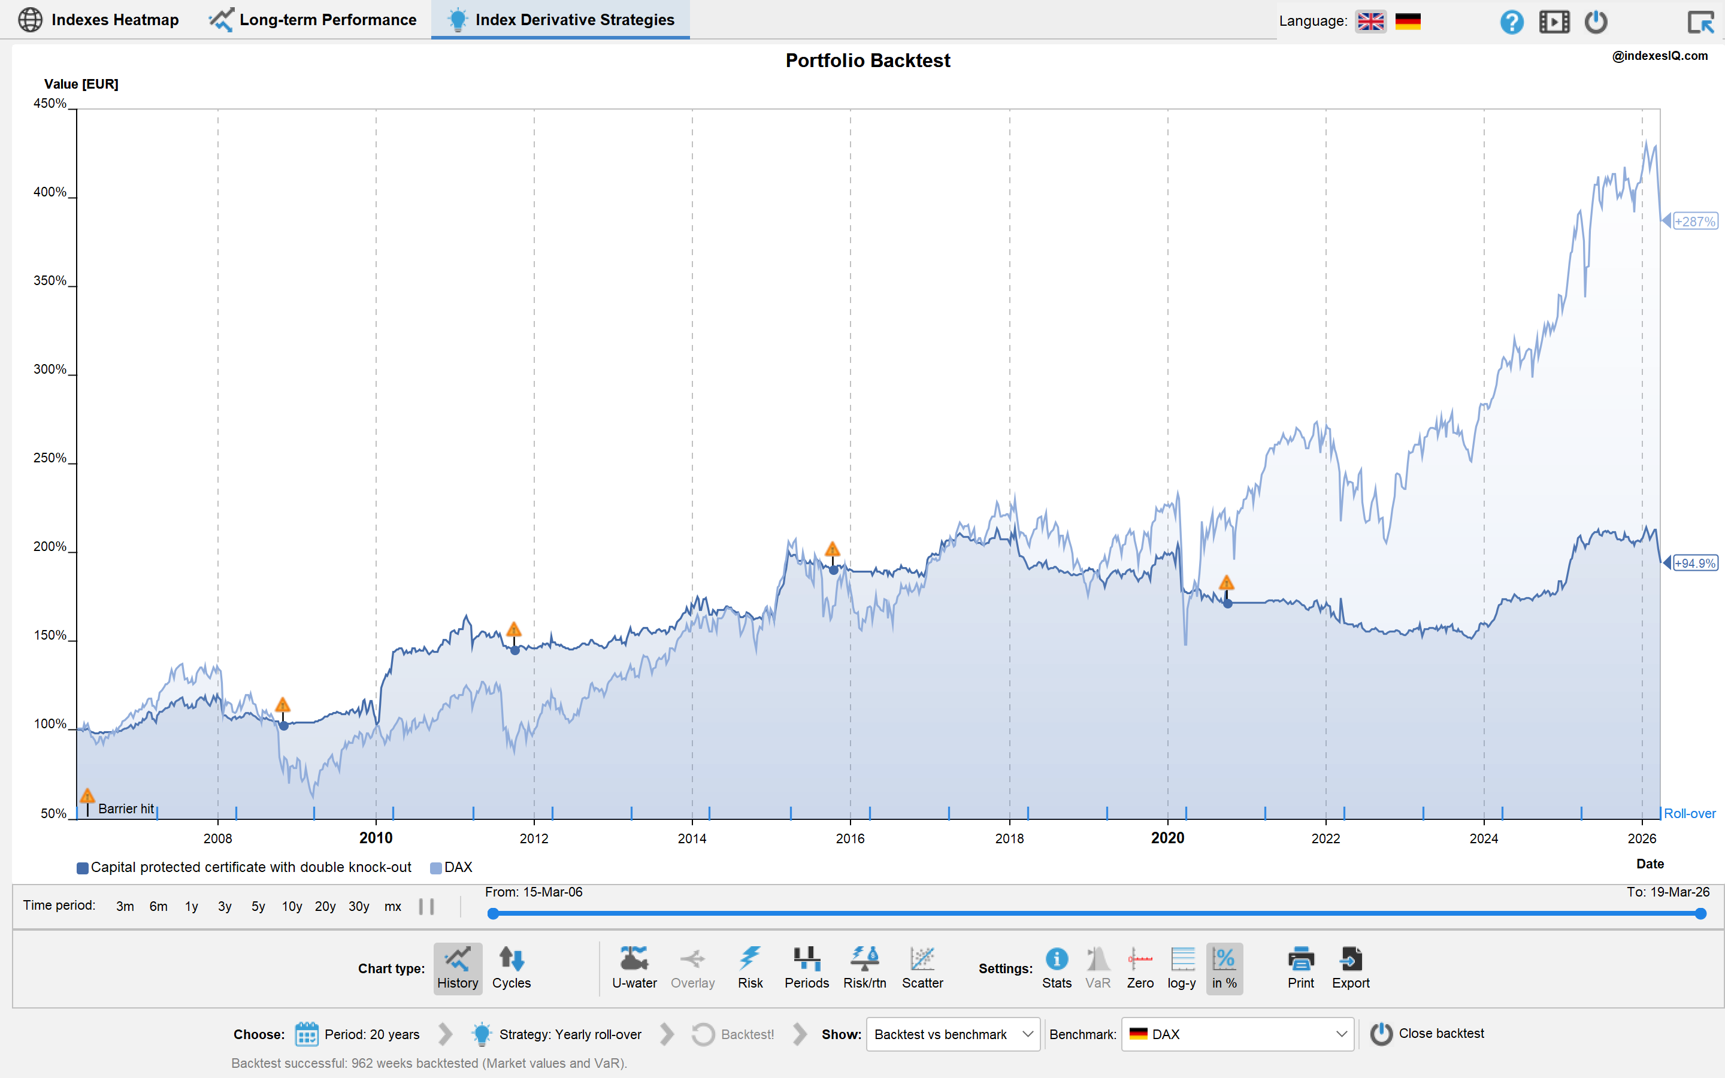
Task: Click the +287% DAX end value label
Action: (1695, 222)
